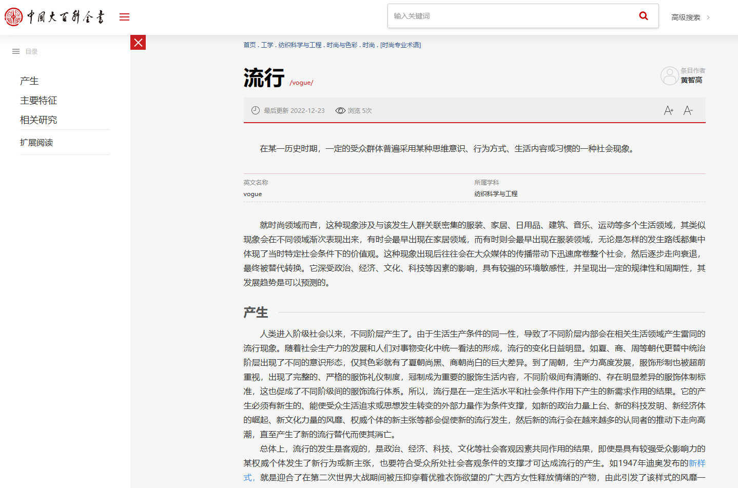This screenshot has height=488, width=738.
Task: Open 扩展阅读 in the contents sidebar
Action: (x=36, y=143)
